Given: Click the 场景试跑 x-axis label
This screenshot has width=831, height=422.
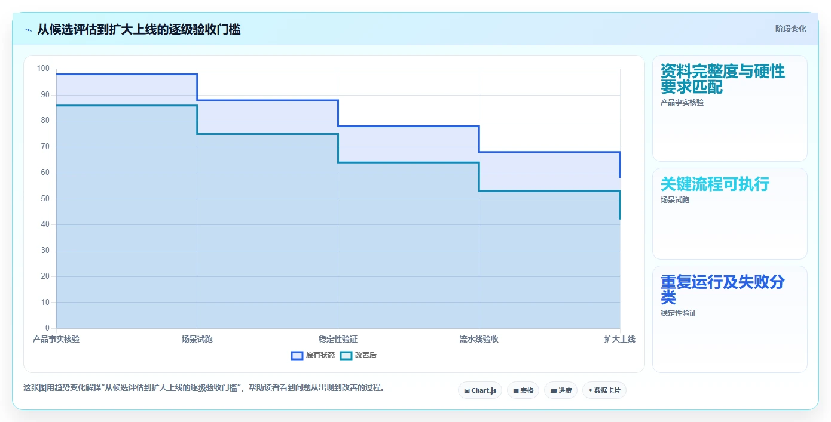Looking at the screenshot, I should (197, 339).
